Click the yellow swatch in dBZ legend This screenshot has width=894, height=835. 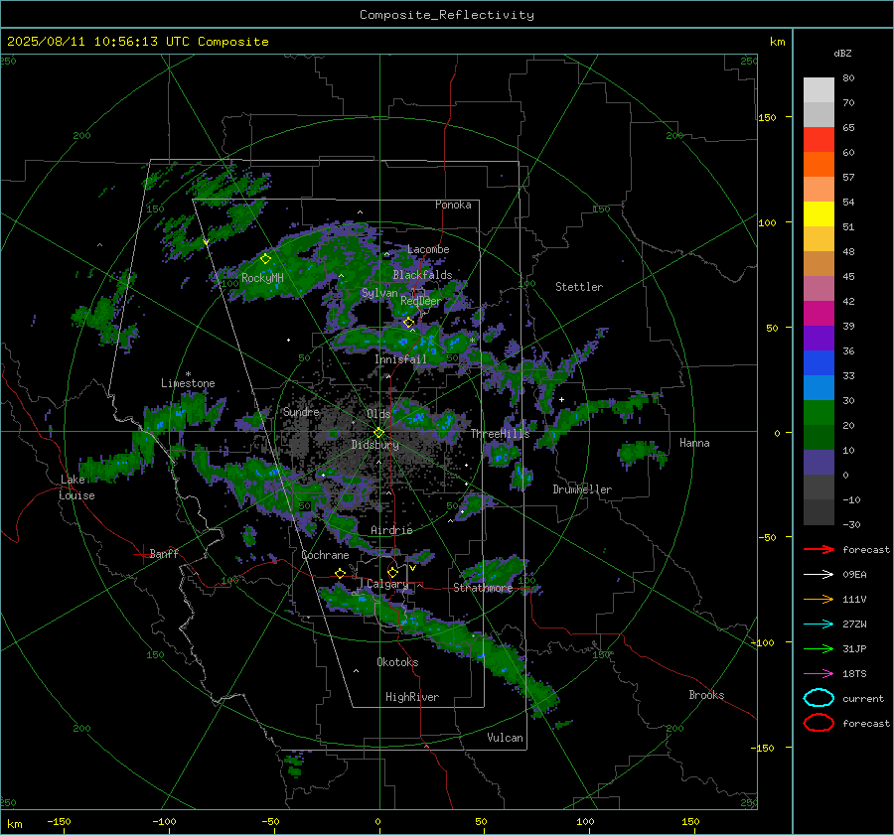pos(819,213)
